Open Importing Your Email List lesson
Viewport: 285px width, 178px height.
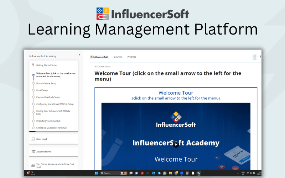pos(48,121)
